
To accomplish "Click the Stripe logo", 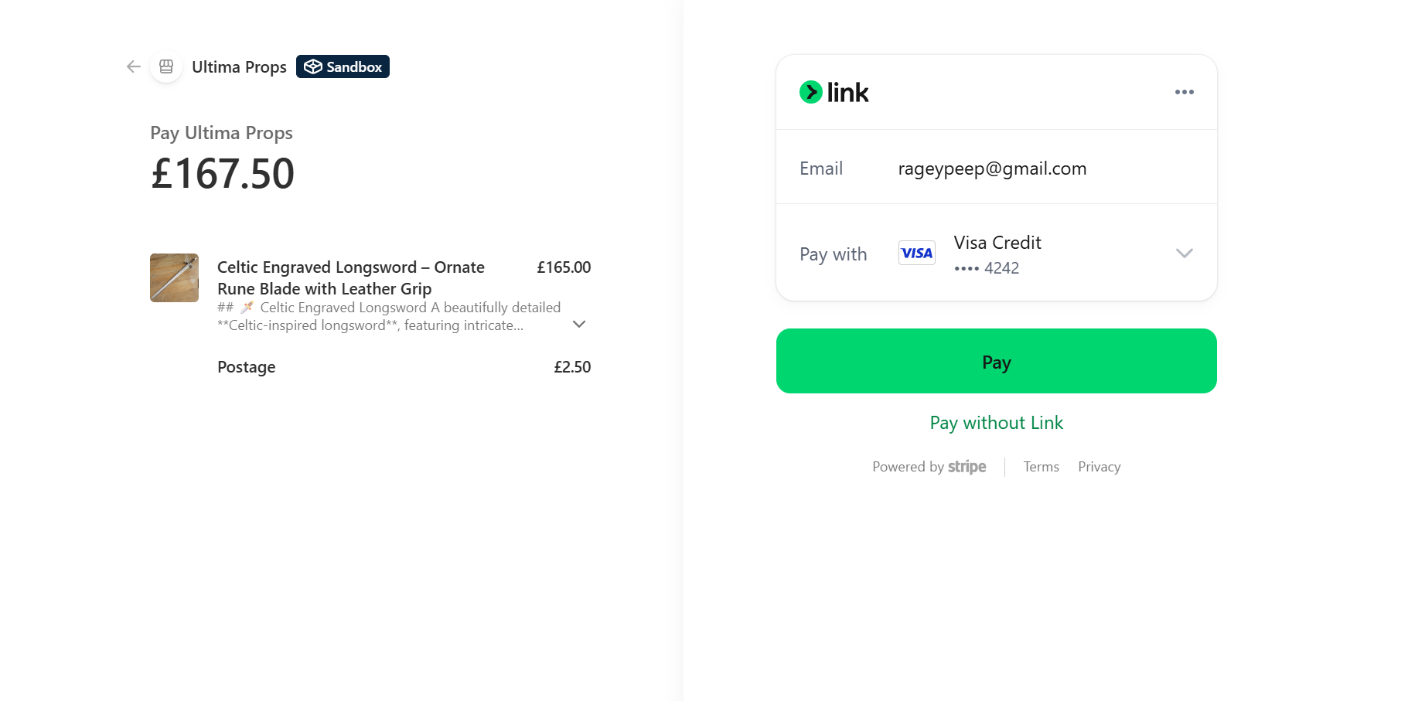I will pyautogui.click(x=967, y=466).
